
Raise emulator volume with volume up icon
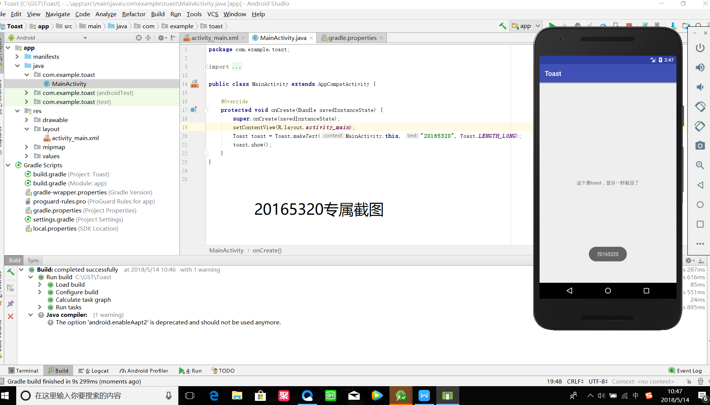(x=700, y=67)
